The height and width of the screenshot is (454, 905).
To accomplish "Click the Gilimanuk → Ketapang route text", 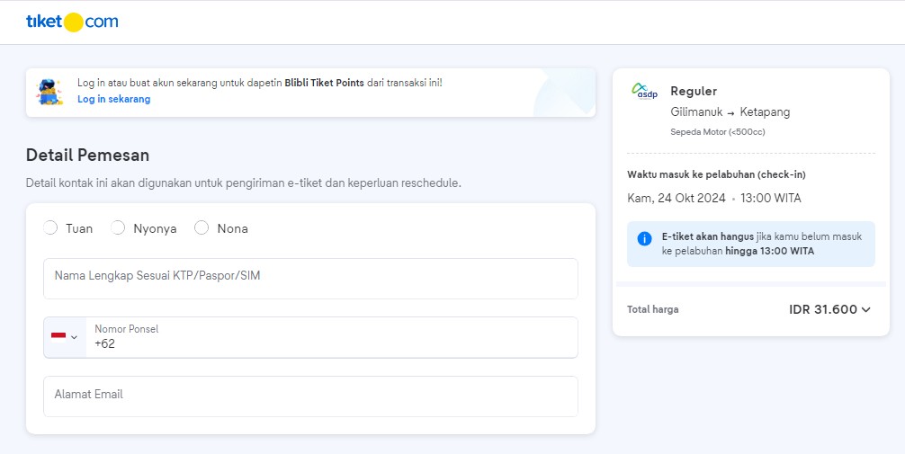I will [x=730, y=111].
